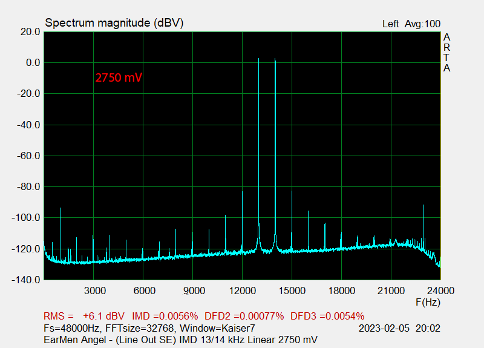Click the '-120.0' y-axis label
The image size is (484, 348).
click(x=26, y=249)
